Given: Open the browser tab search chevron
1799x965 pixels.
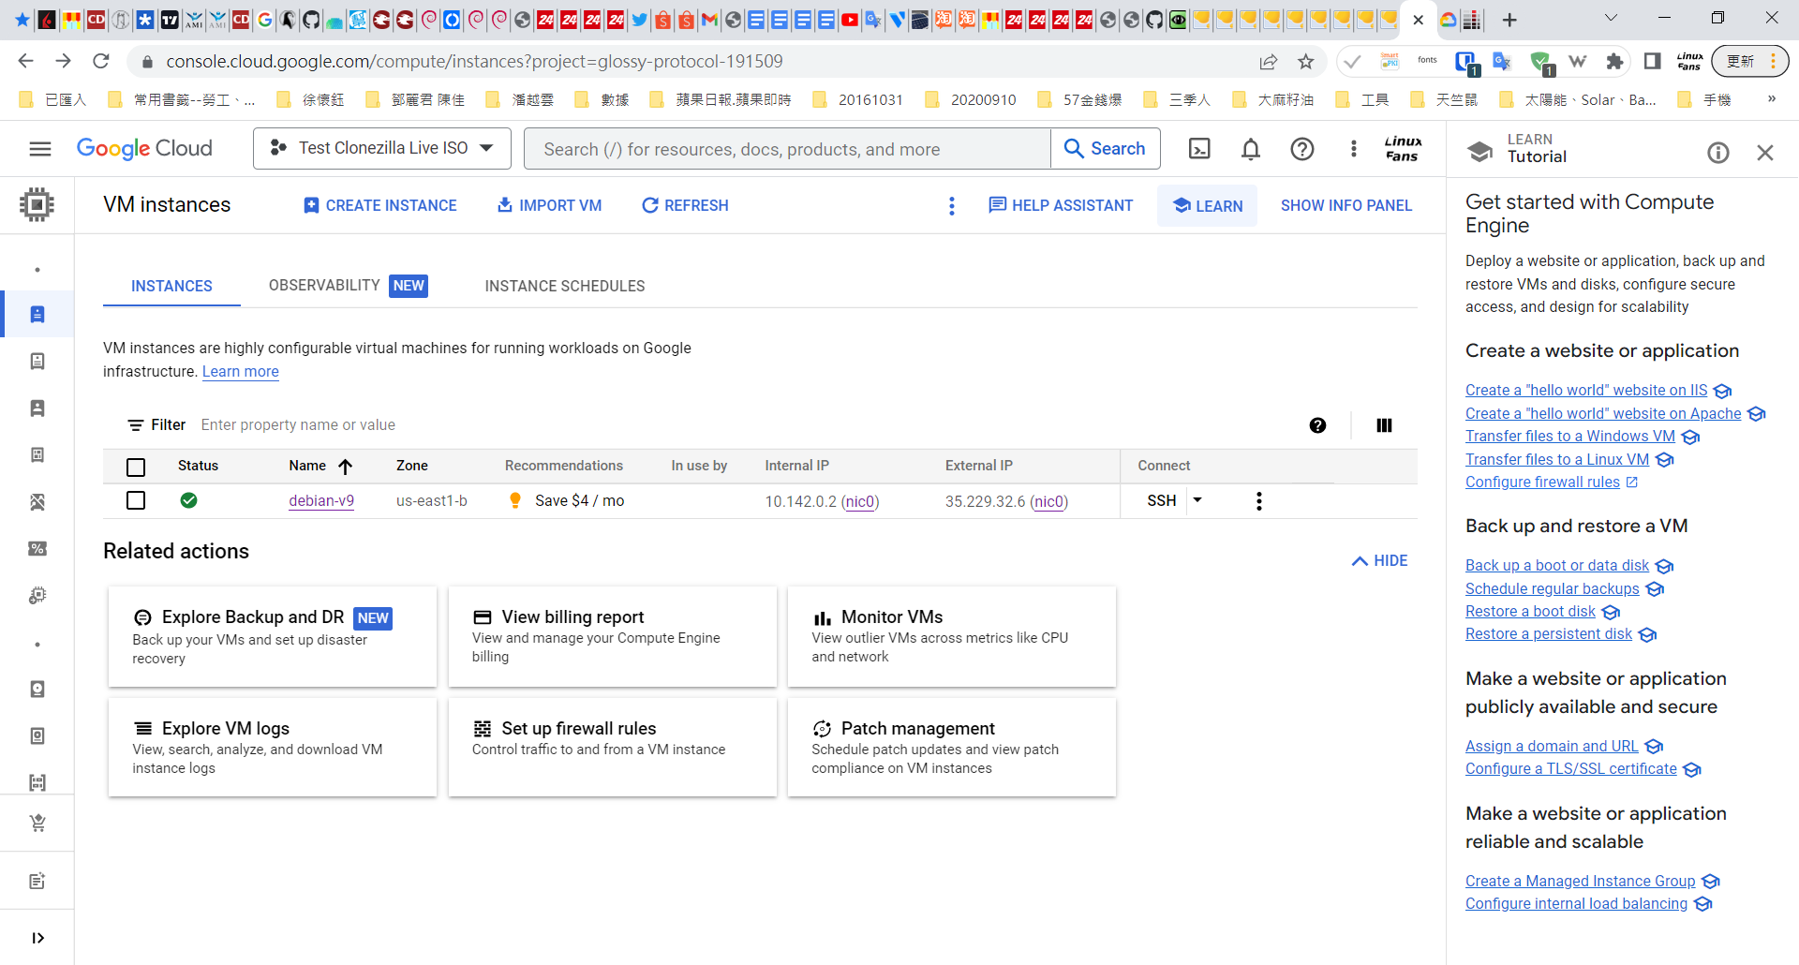Looking at the screenshot, I should (x=1611, y=19).
